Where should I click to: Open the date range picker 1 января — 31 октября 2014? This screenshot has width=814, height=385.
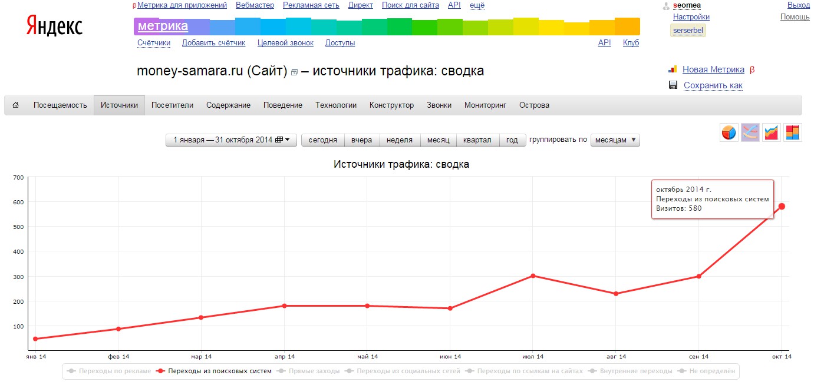point(232,140)
